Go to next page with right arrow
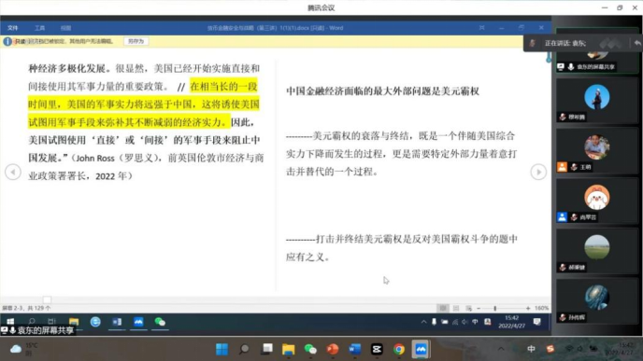 pyautogui.click(x=538, y=172)
